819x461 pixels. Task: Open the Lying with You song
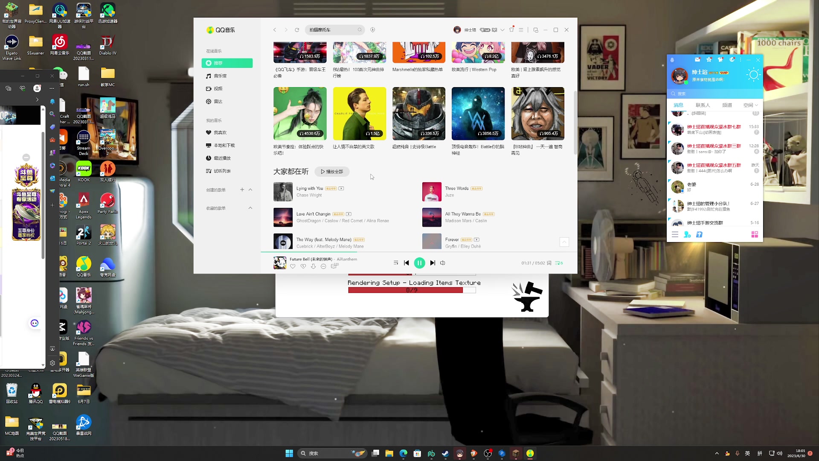tap(310, 188)
